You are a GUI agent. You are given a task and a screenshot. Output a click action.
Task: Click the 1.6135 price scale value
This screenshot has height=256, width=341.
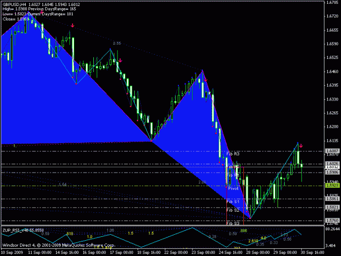(332, 140)
